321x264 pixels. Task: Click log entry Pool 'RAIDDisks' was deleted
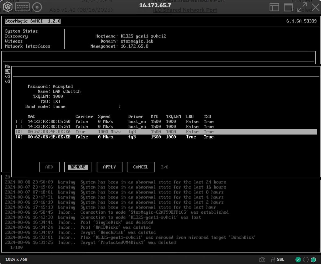click(x=78, y=227)
